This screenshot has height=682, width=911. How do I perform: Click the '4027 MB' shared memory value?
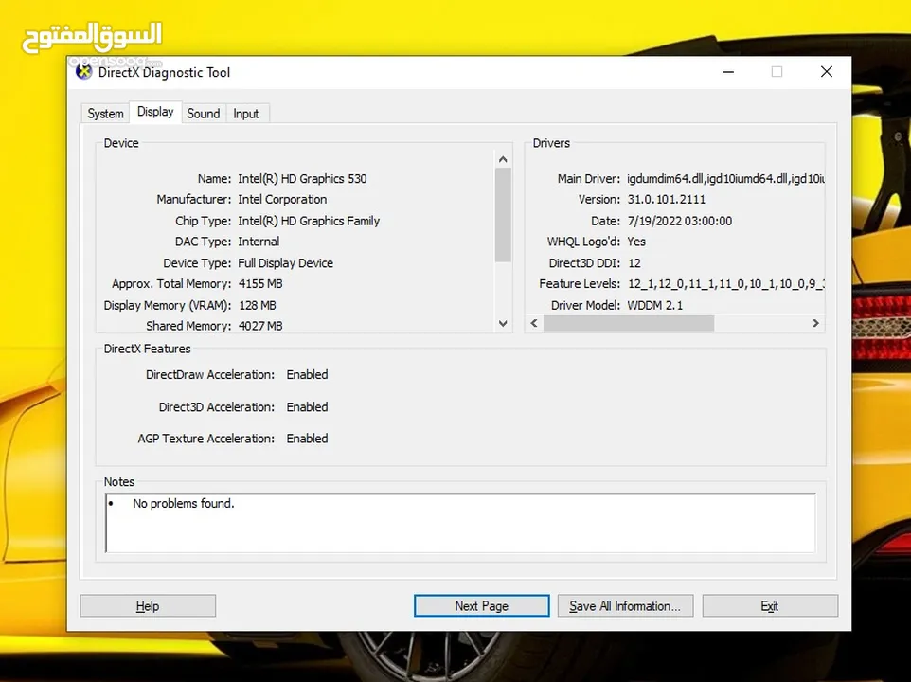[x=260, y=326]
